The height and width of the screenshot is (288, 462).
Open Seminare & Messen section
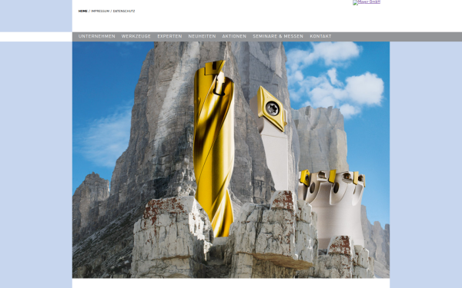pos(278,36)
